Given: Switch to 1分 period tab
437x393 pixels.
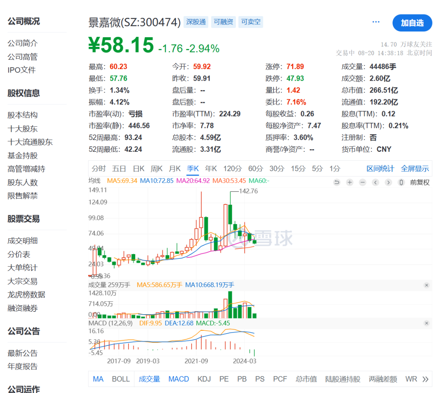Looking at the screenshot, I should 335,168.
